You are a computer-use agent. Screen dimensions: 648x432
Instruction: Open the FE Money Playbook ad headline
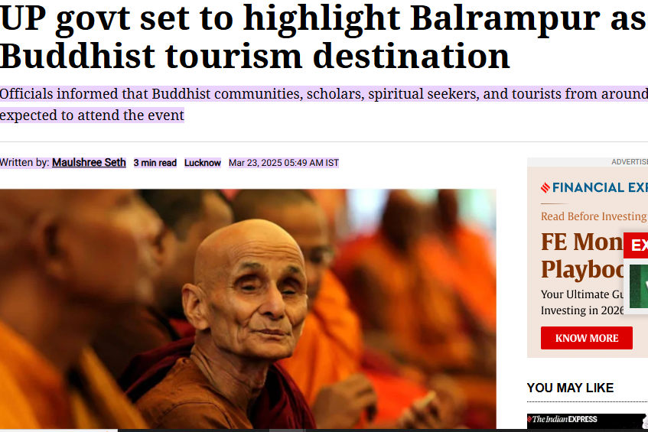(x=582, y=255)
